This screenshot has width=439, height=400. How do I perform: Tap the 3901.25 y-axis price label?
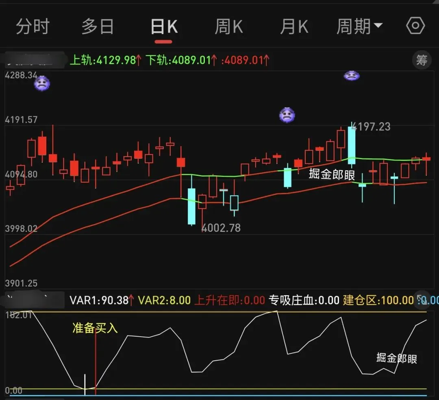click(21, 283)
